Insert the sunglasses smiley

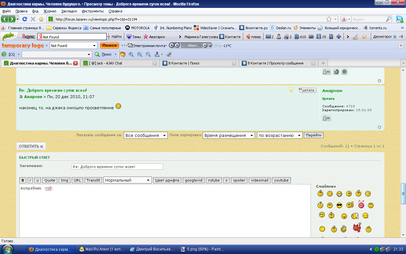pyautogui.click(x=339, y=205)
